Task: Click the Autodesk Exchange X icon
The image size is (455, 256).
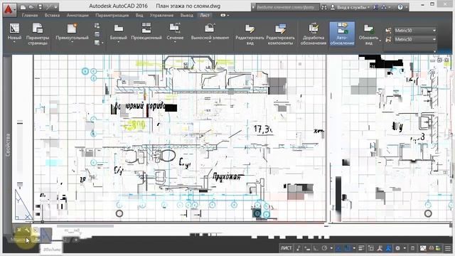Action: [375, 7]
